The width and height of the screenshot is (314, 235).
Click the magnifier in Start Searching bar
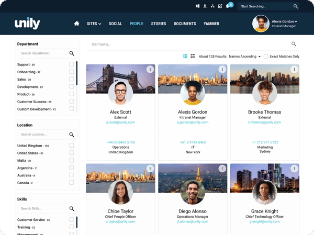coord(295,6)
